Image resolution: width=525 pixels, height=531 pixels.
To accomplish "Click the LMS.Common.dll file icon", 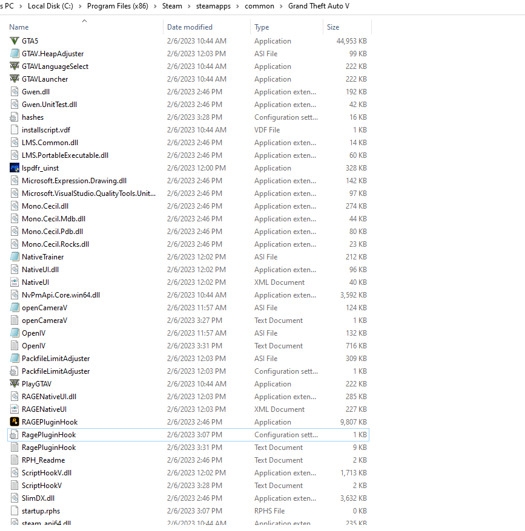I will [x=15, y=143].
